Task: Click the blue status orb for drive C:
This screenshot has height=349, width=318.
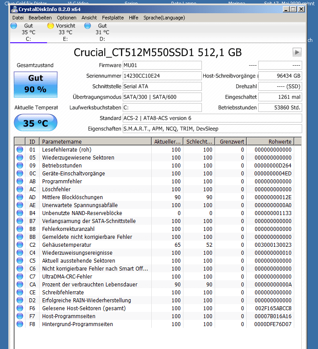Action: pyautogui.click(x=14, y=26)
